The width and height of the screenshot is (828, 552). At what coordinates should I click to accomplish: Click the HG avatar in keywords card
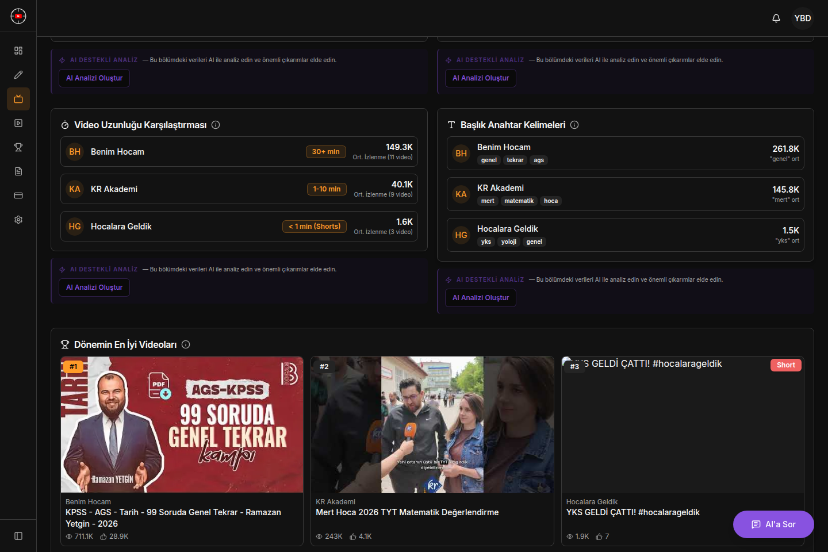coord(461,235)
